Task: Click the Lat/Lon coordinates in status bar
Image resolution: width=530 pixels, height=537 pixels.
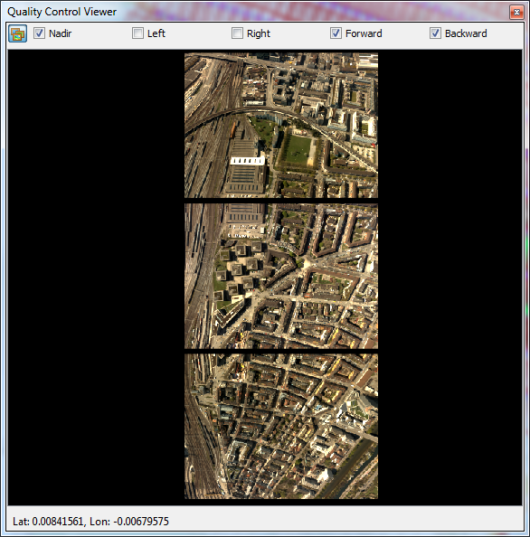Action: pos(90,522)
